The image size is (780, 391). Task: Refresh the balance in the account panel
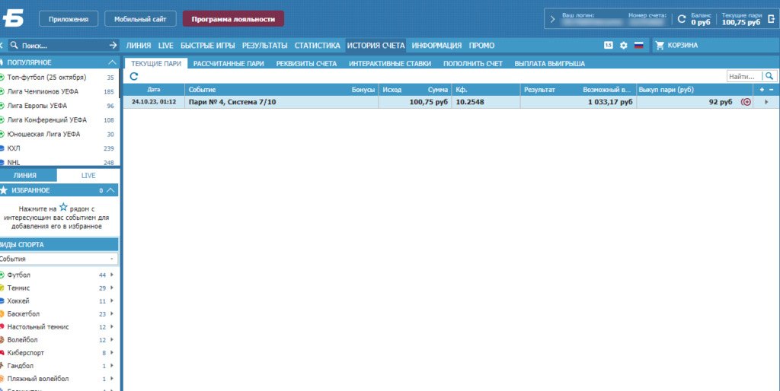coord(682,19)
